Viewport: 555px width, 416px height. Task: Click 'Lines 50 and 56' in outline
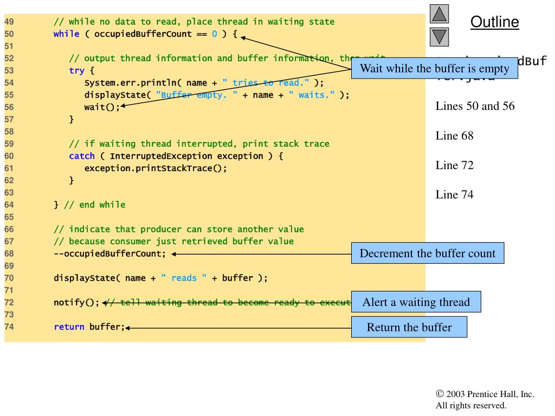[x=475, y=106]
